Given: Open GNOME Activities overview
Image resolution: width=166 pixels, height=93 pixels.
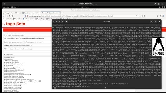Looking at the screenshot, I should [6, 7].
